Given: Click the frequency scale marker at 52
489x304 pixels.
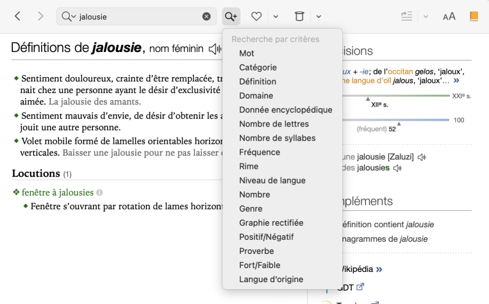Looking at the screenshot, I should point(399,122).
